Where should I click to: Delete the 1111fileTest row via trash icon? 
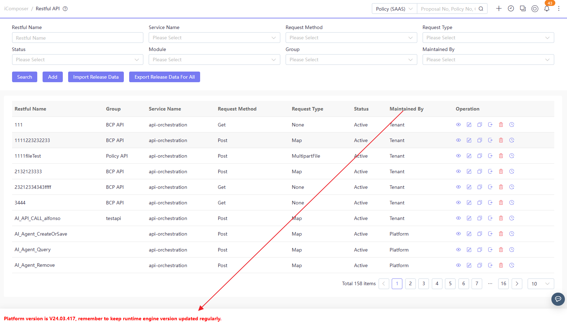coord(501,156)
